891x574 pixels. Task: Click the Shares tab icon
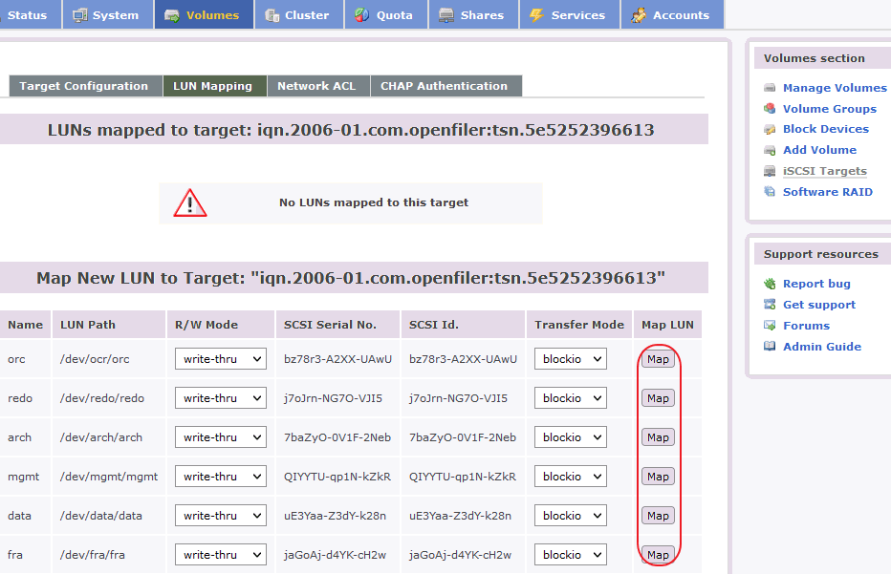pos(446,15)
